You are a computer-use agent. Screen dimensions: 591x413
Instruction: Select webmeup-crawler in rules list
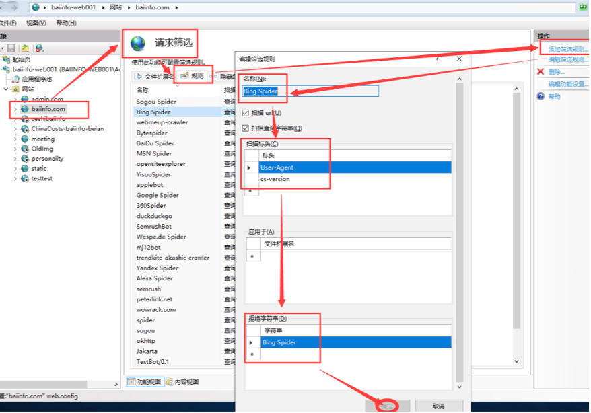pyautogui.click(x=162, y=122)
